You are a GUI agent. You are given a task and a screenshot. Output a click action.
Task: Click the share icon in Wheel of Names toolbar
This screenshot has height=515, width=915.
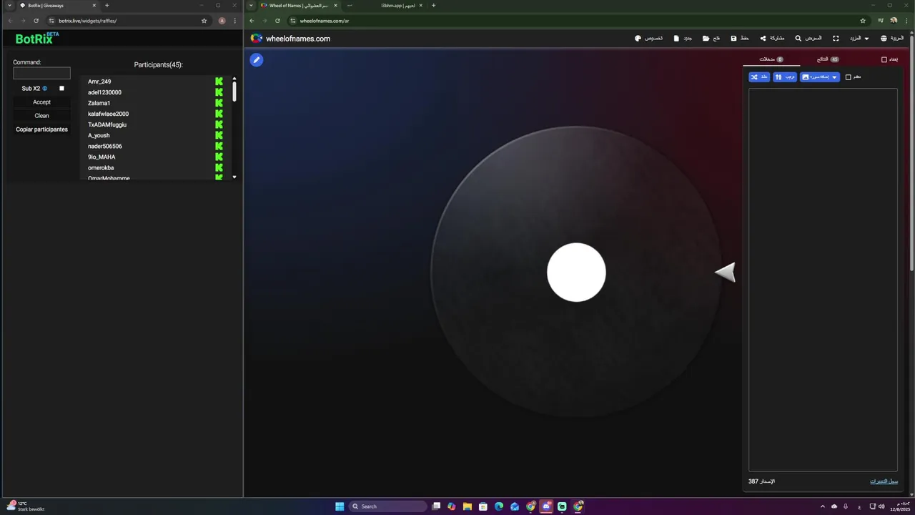click(763, 39)
